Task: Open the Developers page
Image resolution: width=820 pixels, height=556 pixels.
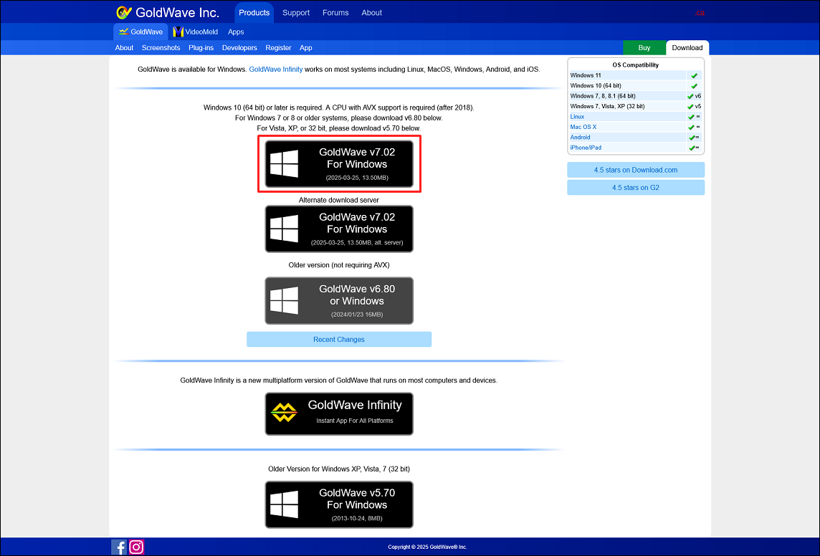Action: pos(239,47)
